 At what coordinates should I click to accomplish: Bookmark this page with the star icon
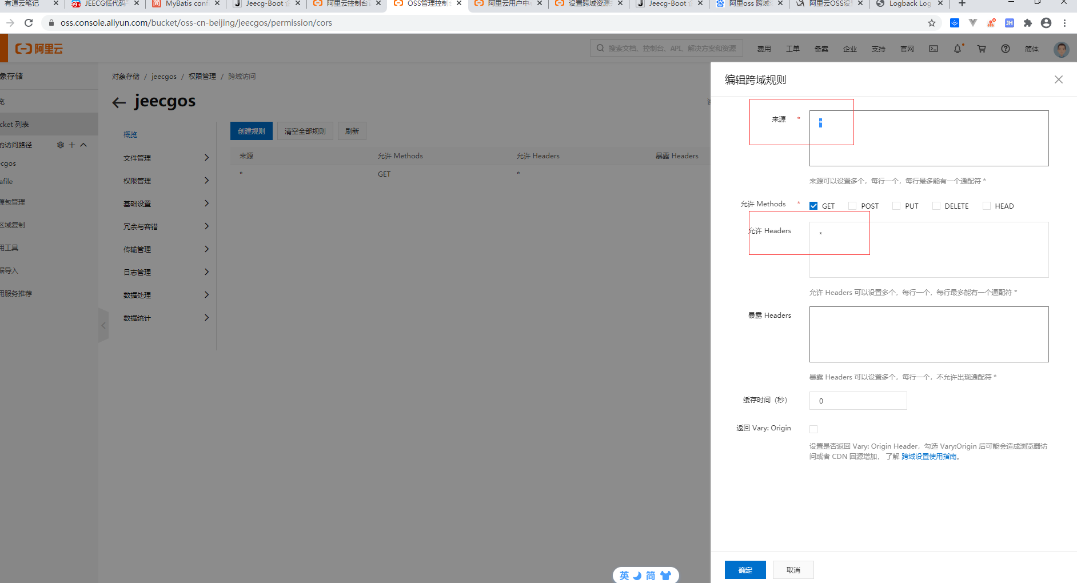932,23
